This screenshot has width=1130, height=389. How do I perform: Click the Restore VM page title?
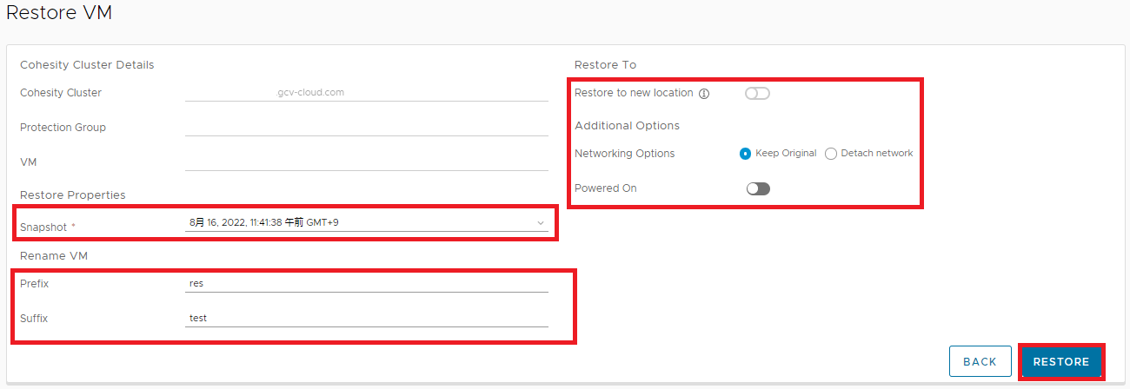click(59, 13)
